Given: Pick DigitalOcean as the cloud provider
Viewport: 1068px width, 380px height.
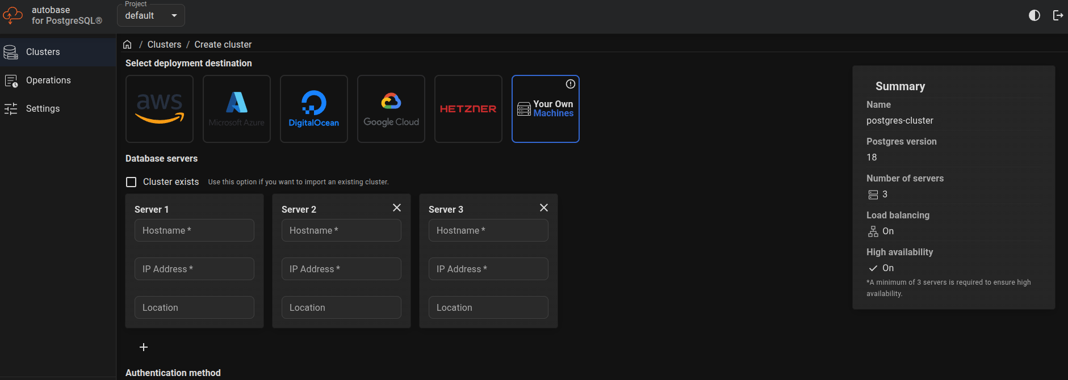Looking at the screenshot, I should [314, 109].
